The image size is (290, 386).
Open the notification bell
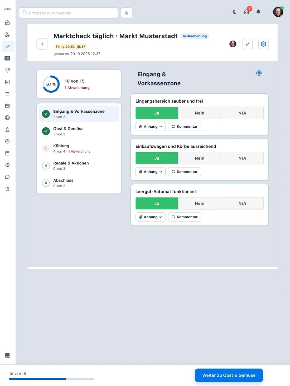point(258,12)
